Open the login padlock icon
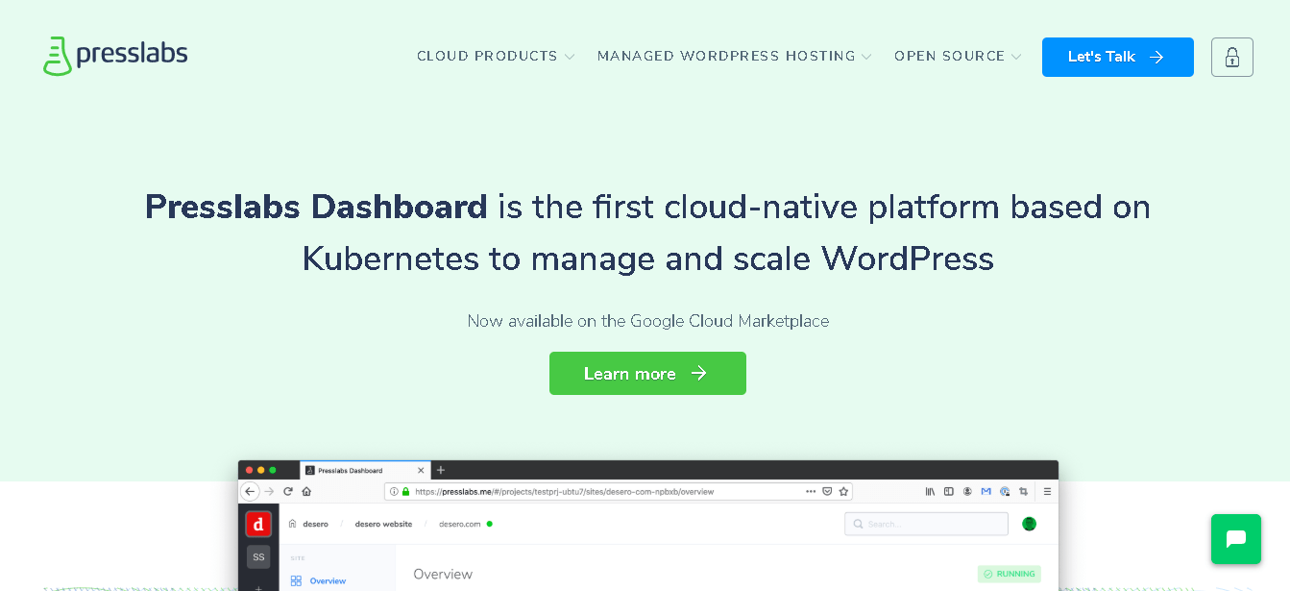 coord(1232,57)
